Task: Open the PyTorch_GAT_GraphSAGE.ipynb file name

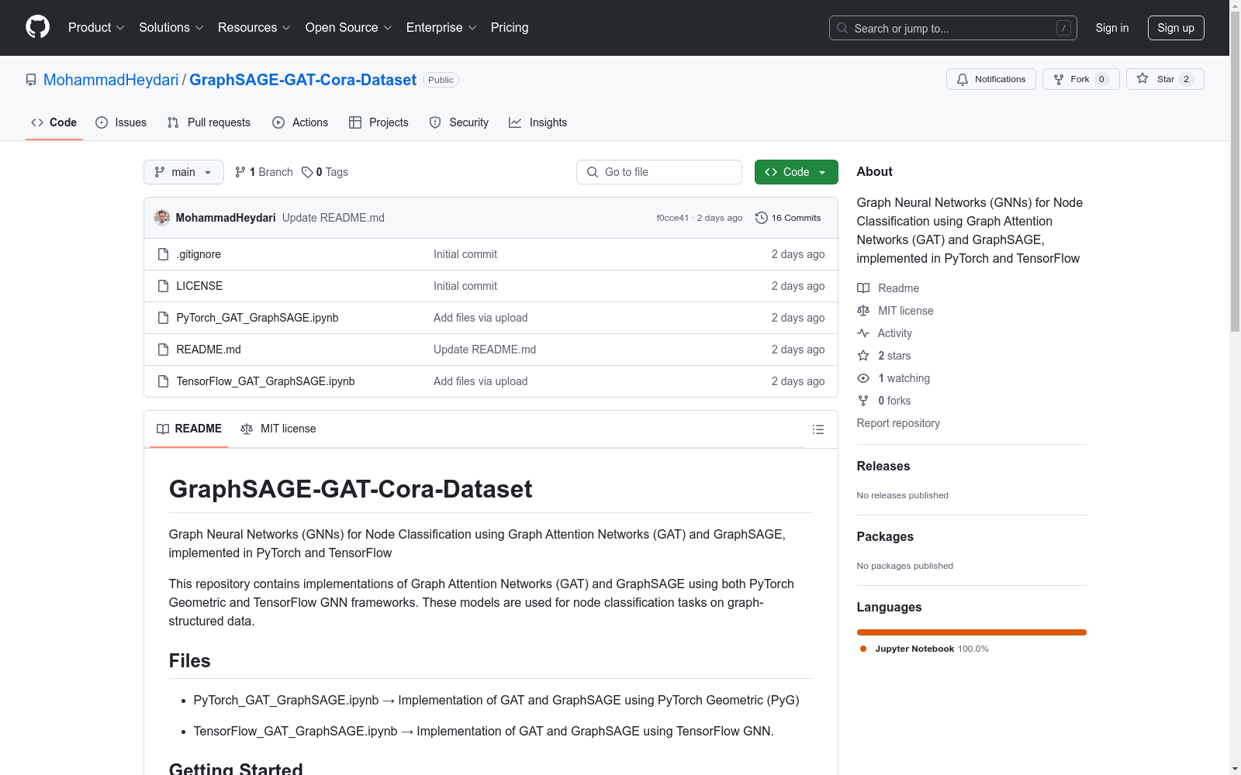Action: coord(258,318)
